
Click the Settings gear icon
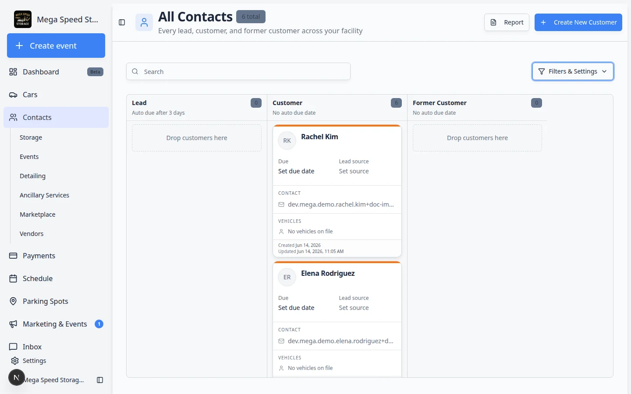[x=15, y=361]
